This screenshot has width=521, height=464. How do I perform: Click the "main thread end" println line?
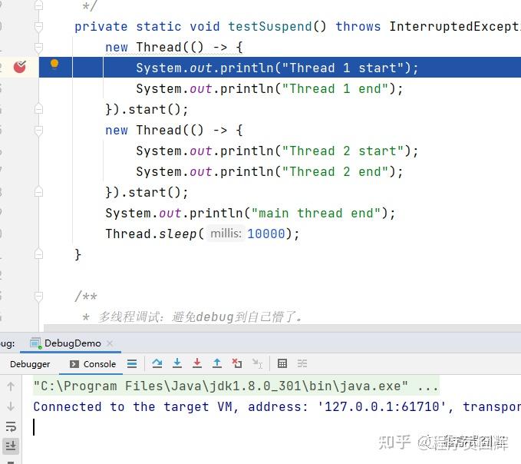pos(251,213)
